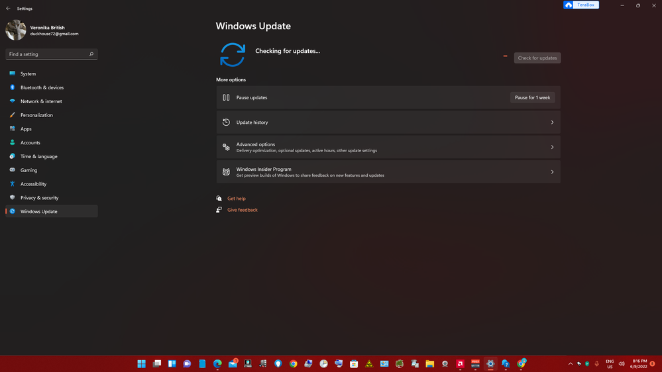The width and height of the screenshot is (662, 372).
Task: Click Pause for 1 week button
Action: point(532,97)
